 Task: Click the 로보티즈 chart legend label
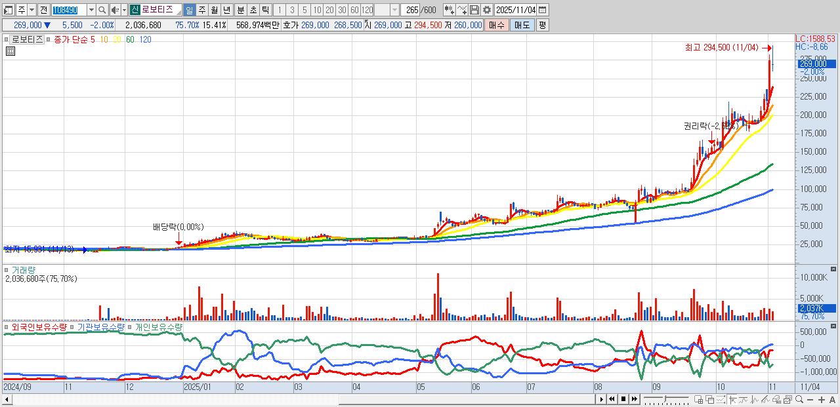(x=28, y=39)
